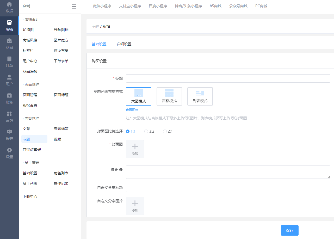Image resolution: width=334 pixels, height=239 pixels.
Task: Open 页面管理 menu item
Action: [x=30, y=95]
